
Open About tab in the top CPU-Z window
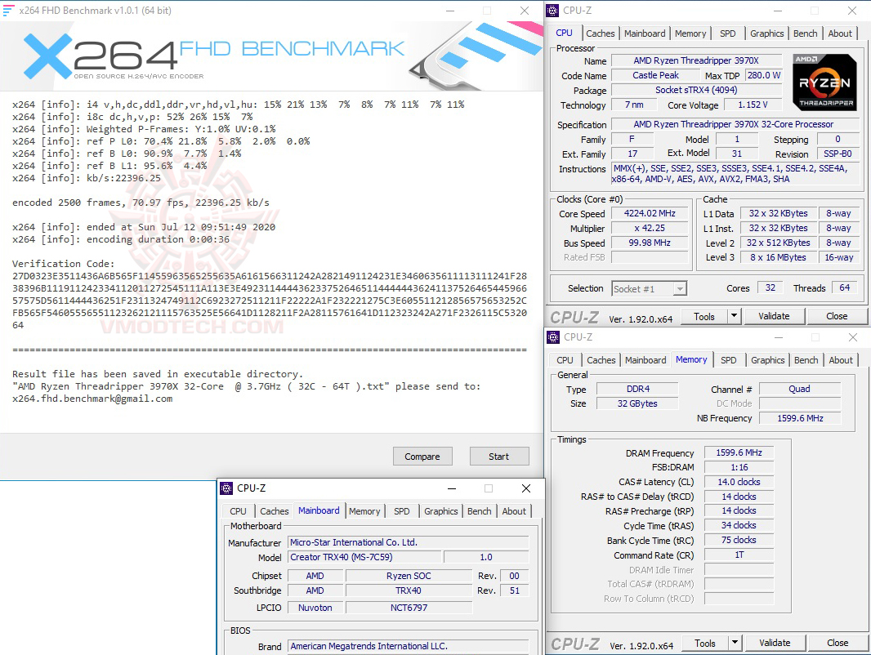(x=840, y=33)
